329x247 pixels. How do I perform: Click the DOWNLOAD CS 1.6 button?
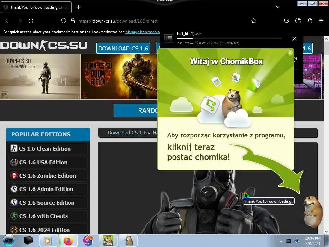click(x=123, y=48)
